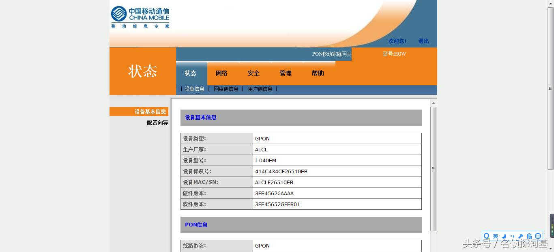Select 用户侧信息 in the submenu
Screen dimensions: 554x252
pos(260,89)
